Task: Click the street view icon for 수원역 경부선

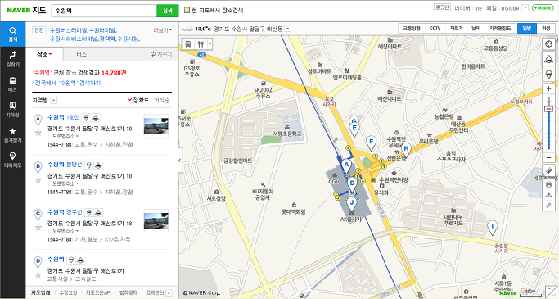Action: point(88,213)
